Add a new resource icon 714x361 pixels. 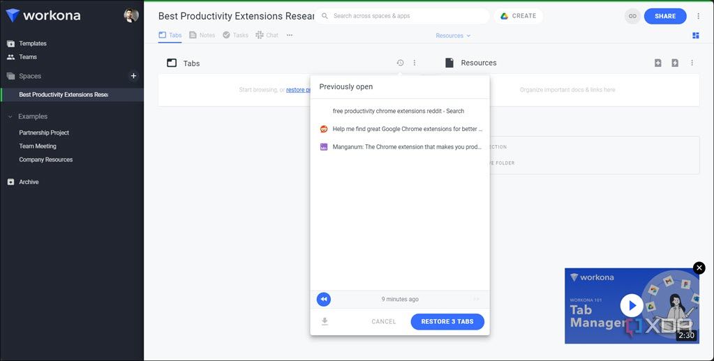click(x=658, y=63)
